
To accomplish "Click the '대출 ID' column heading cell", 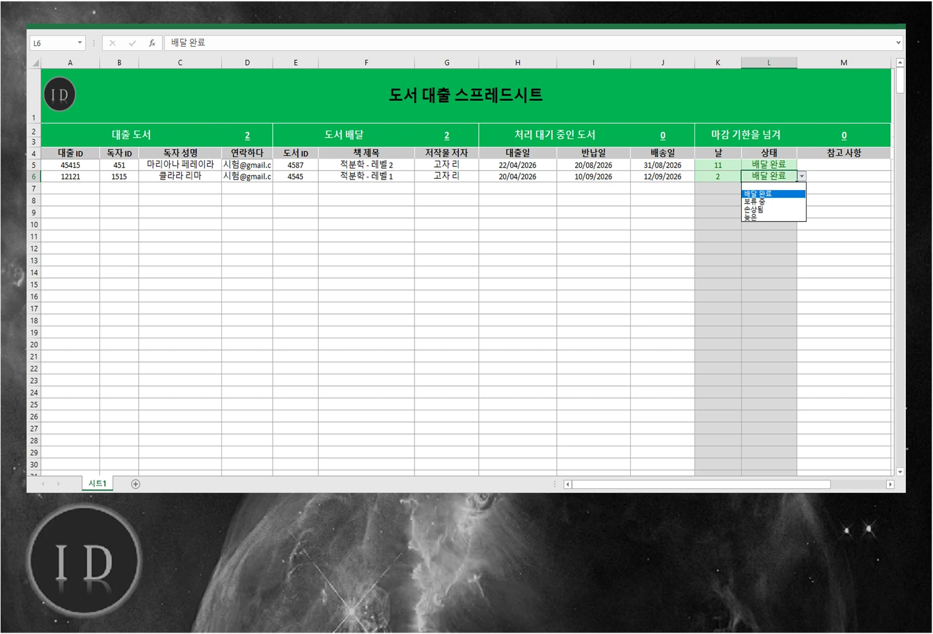I will [x=70, y=153].
